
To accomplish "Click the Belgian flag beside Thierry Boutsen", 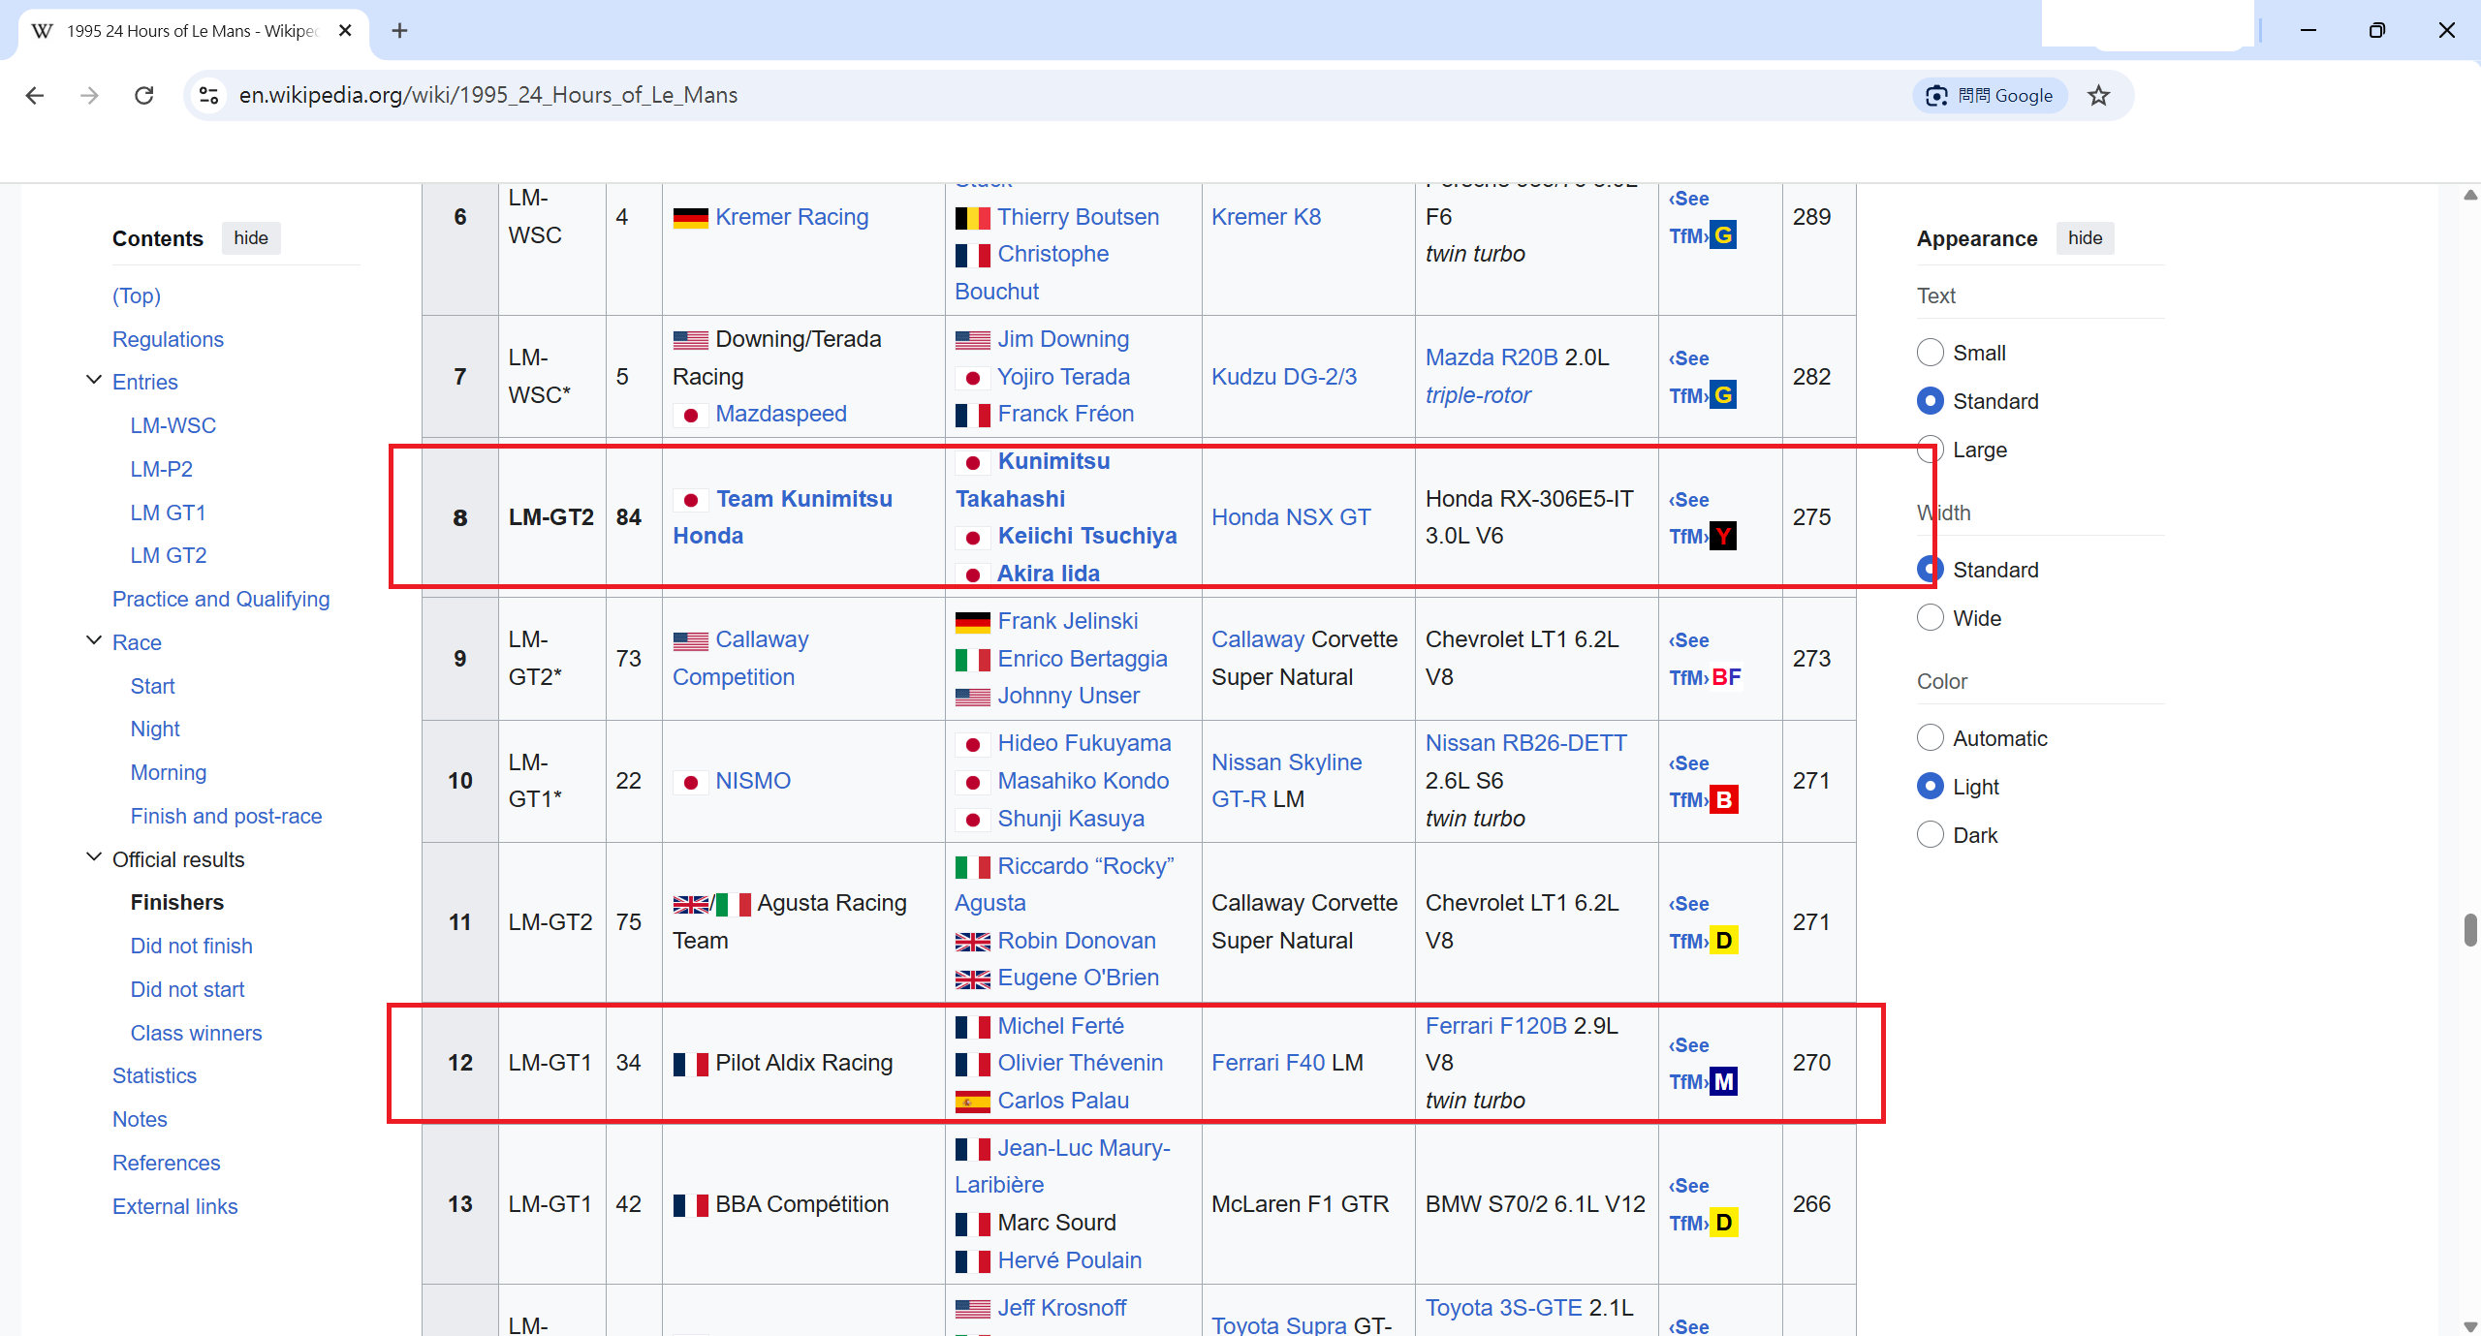I will click(x=973, y=218).
